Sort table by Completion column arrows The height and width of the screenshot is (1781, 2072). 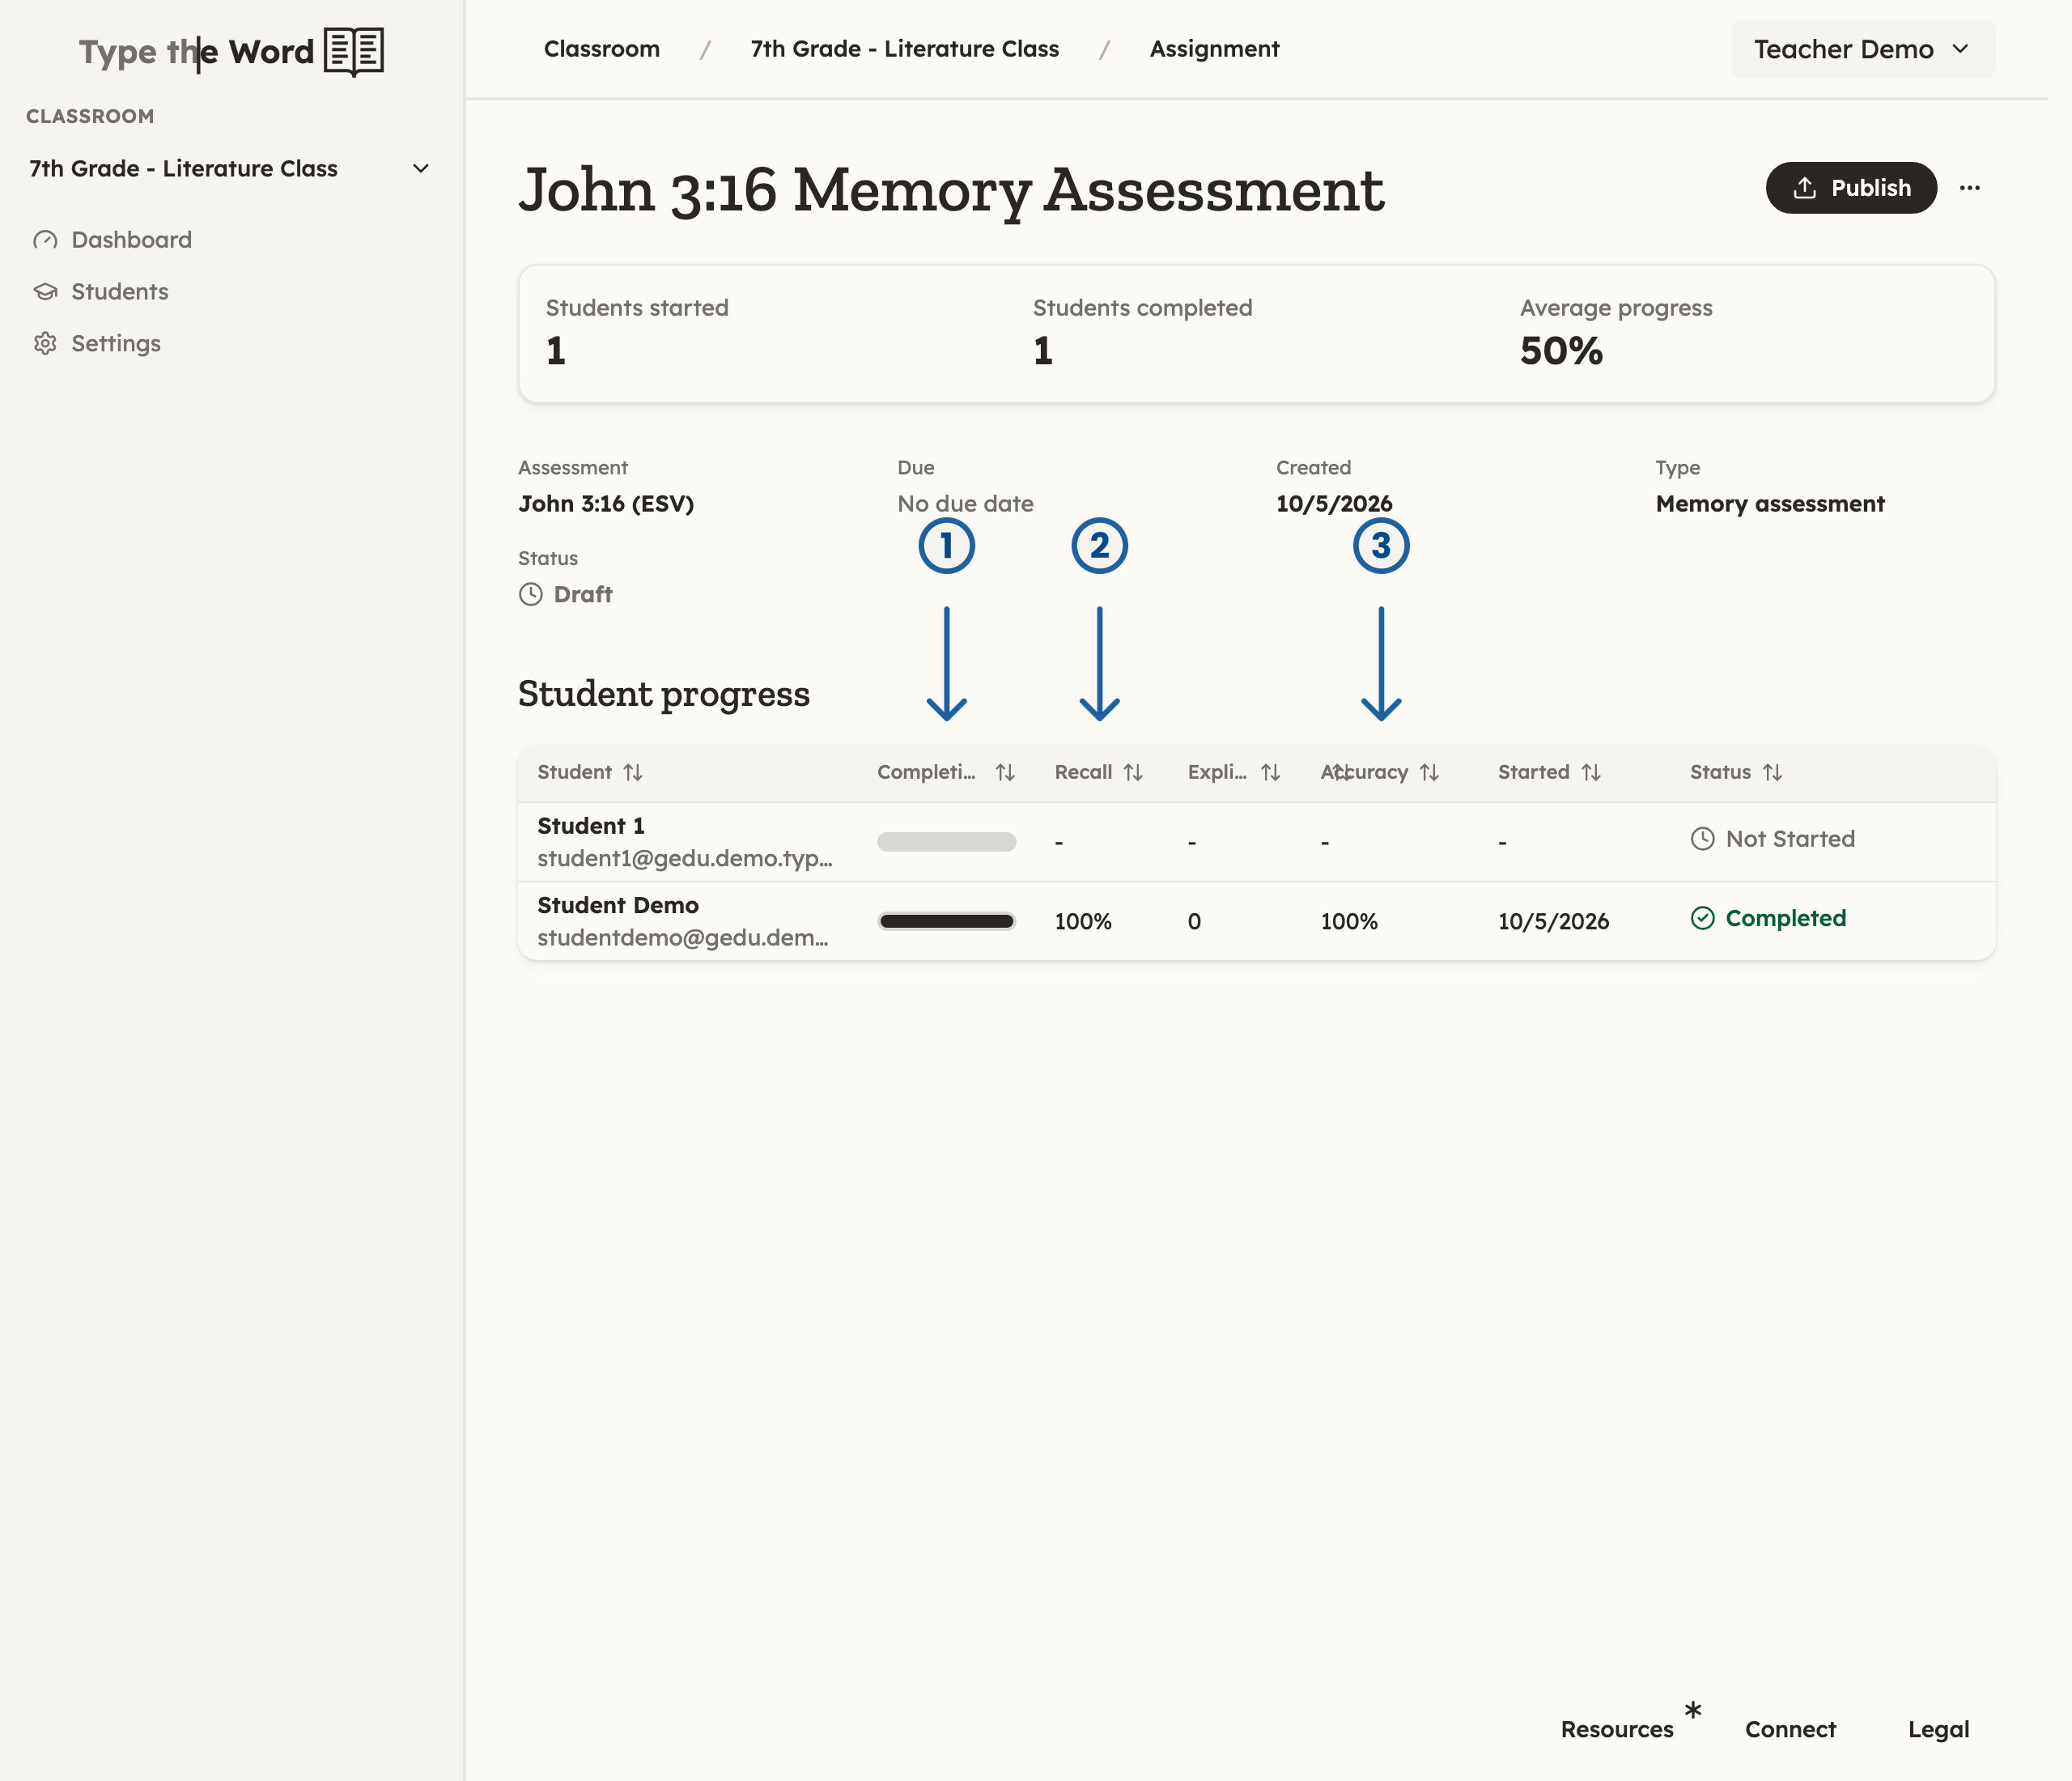[x=1005, y=773]
